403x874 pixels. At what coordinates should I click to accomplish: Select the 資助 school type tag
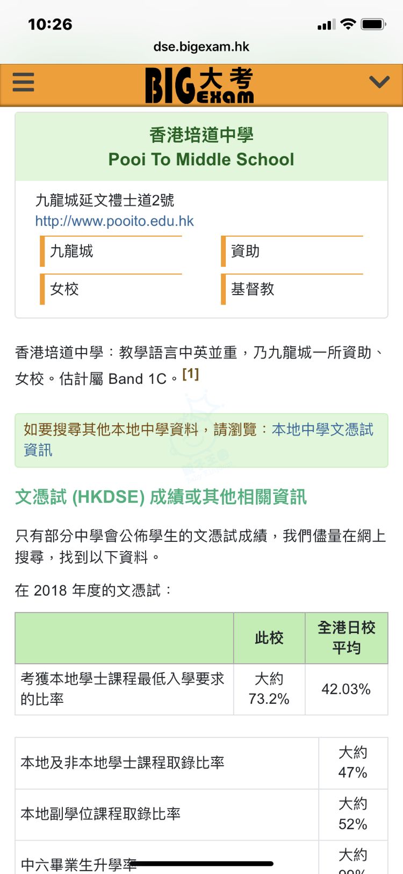click(x=246, y=251)
